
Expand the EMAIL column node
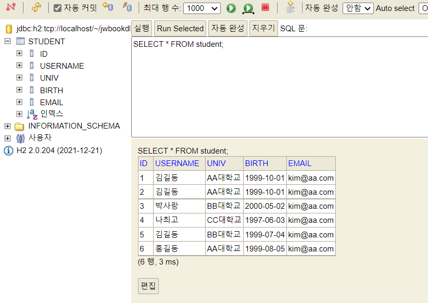tap(19, 102)
